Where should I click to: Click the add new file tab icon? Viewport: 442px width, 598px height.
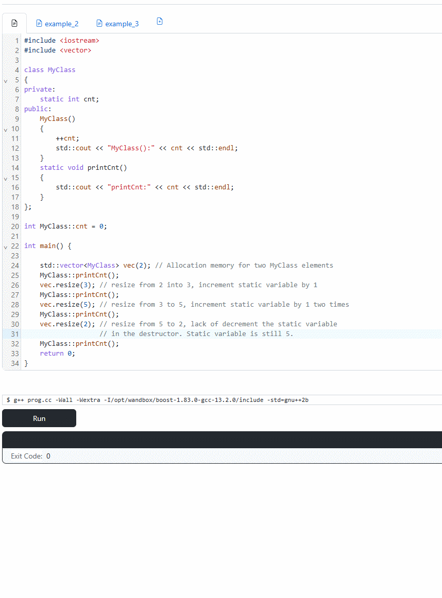coord(160,22)
